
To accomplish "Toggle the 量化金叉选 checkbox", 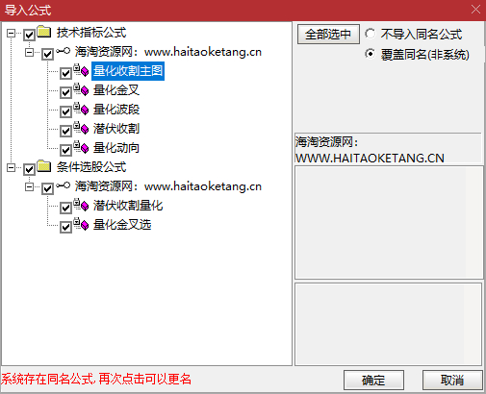I will pos(65,227).
